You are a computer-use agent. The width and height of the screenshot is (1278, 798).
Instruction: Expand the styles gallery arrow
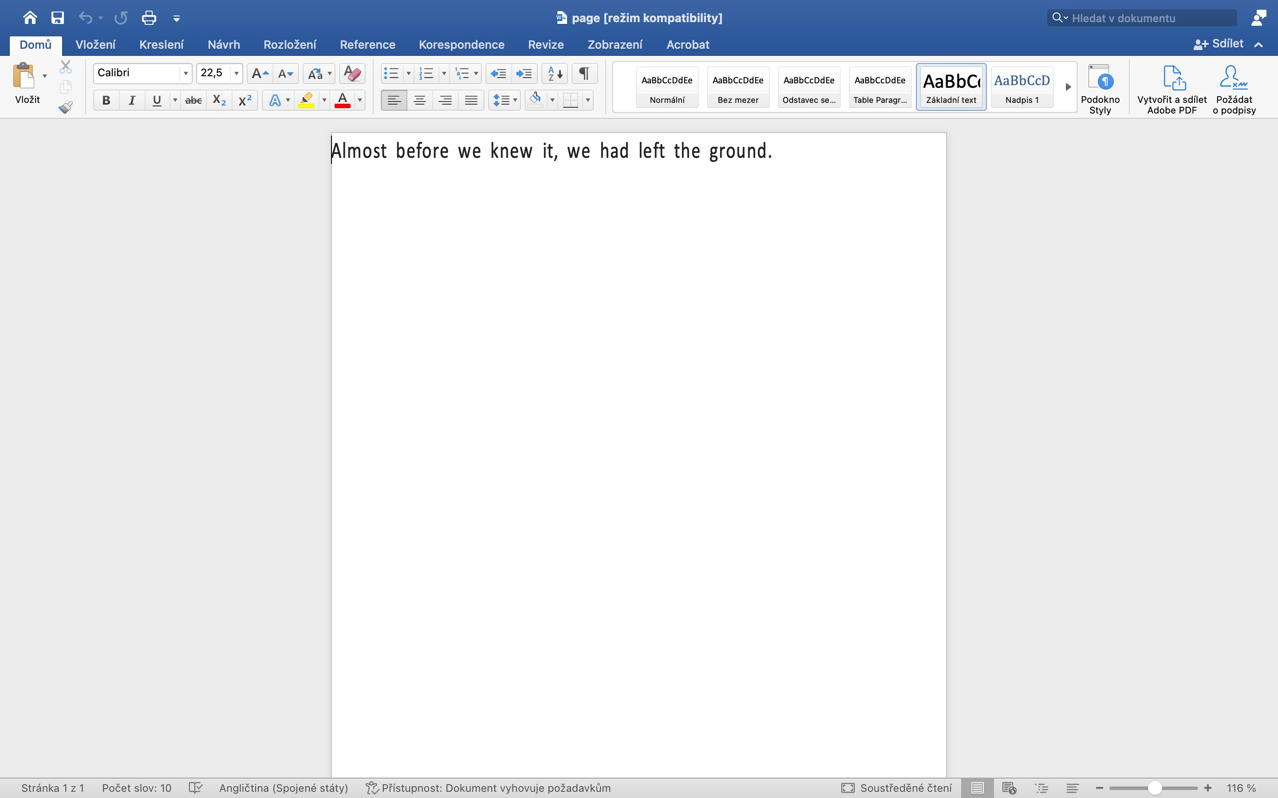click(x=1068, y=87)
